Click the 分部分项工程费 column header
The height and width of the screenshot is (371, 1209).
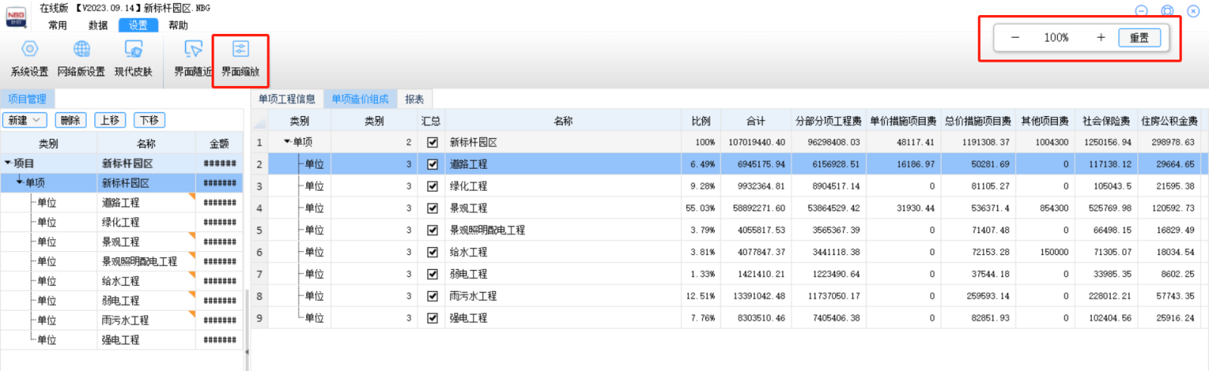coord(828,121)
